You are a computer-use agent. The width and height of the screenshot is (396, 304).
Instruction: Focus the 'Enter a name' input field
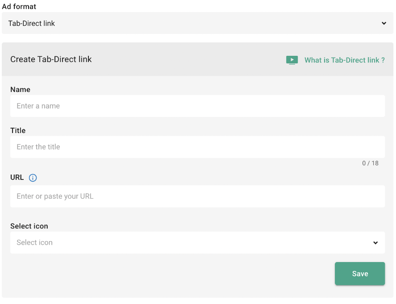click(x=197, y=106)
